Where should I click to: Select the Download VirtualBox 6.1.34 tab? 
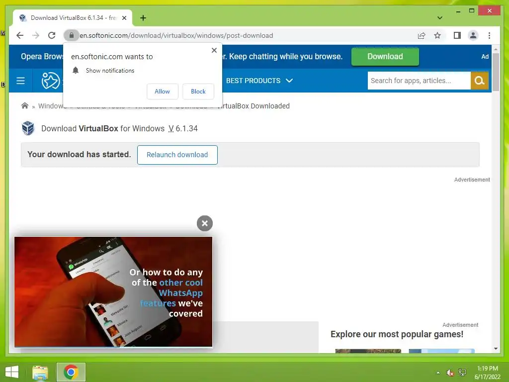73,18
